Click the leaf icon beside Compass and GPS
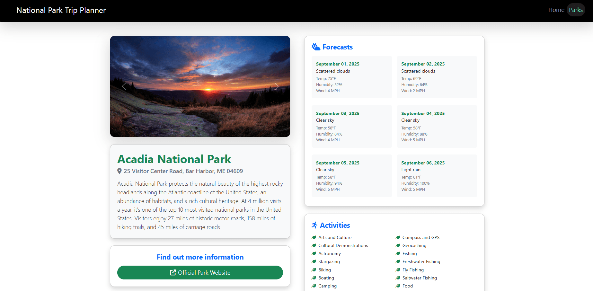The width and height of the screenshot is (593, 291). point(398,237)
